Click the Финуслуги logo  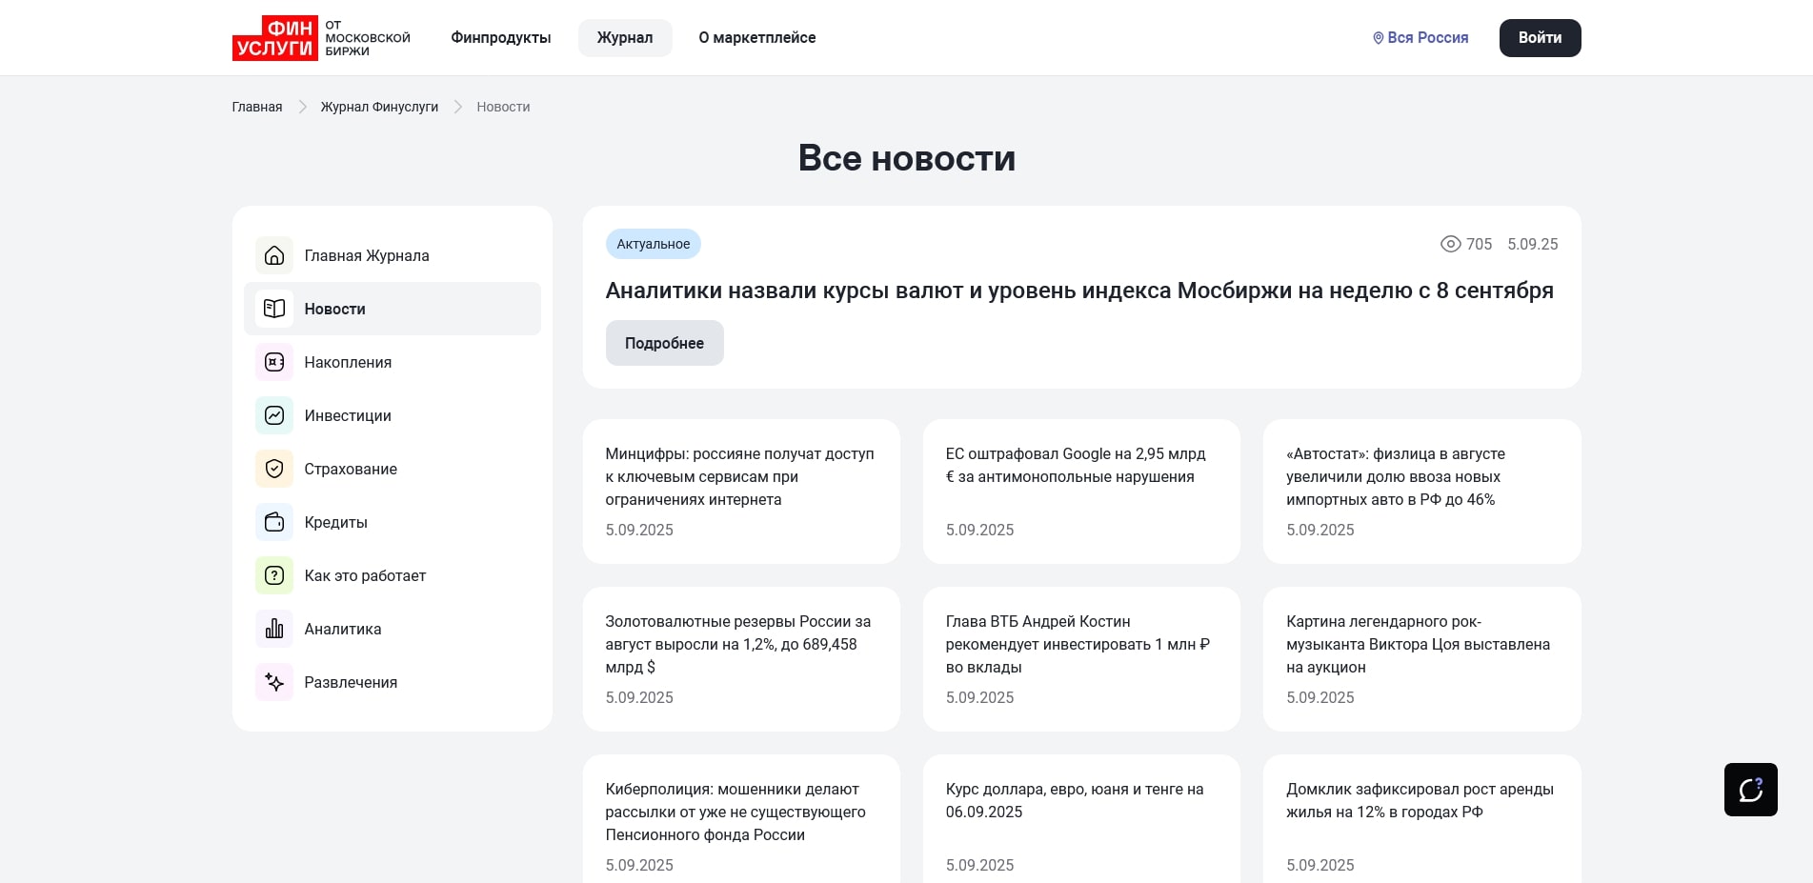click(x=276, y=37)
